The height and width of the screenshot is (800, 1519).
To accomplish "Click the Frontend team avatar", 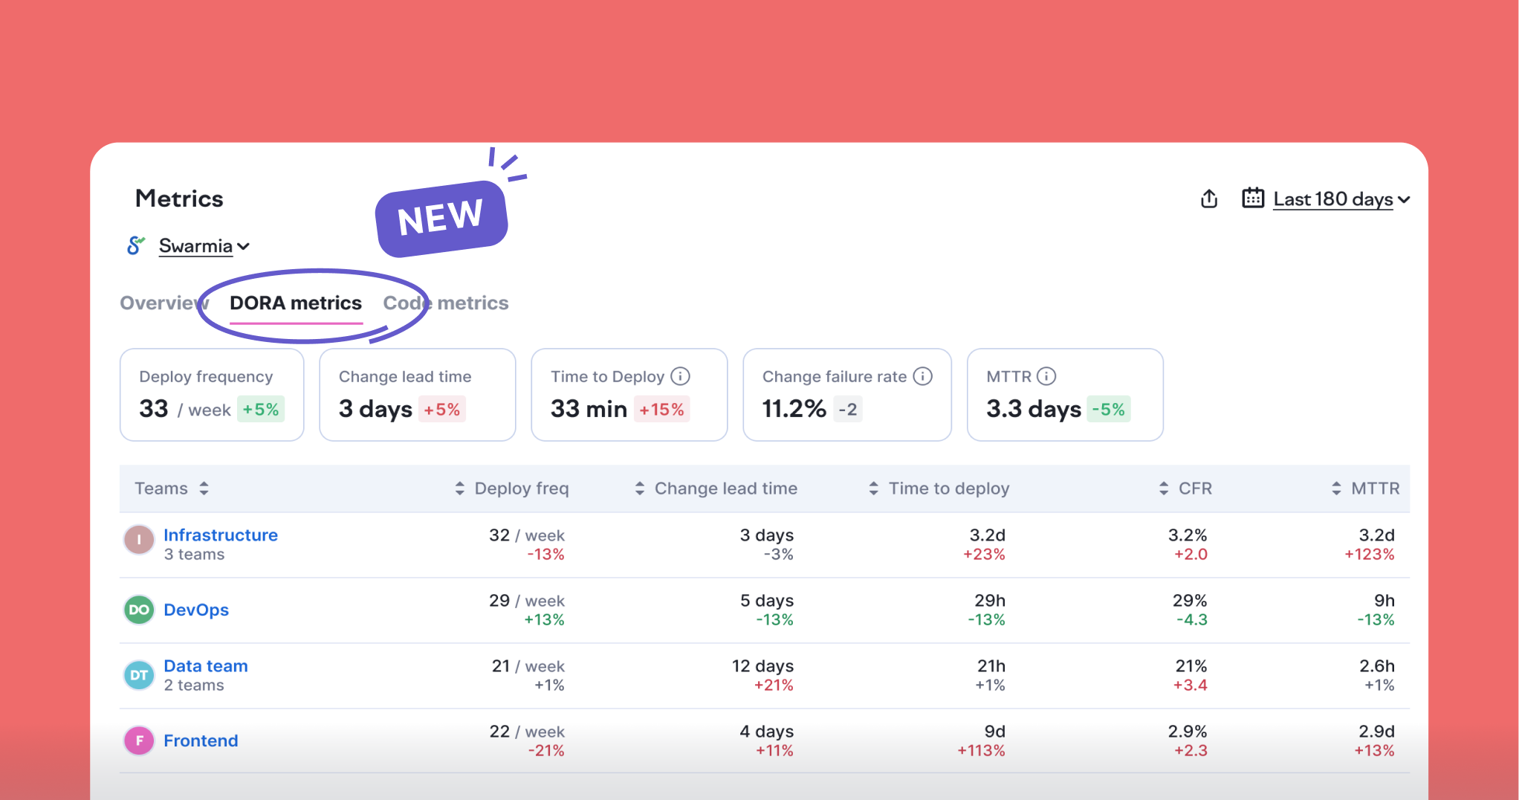I will pyautogui.click(x=139, y=741).
